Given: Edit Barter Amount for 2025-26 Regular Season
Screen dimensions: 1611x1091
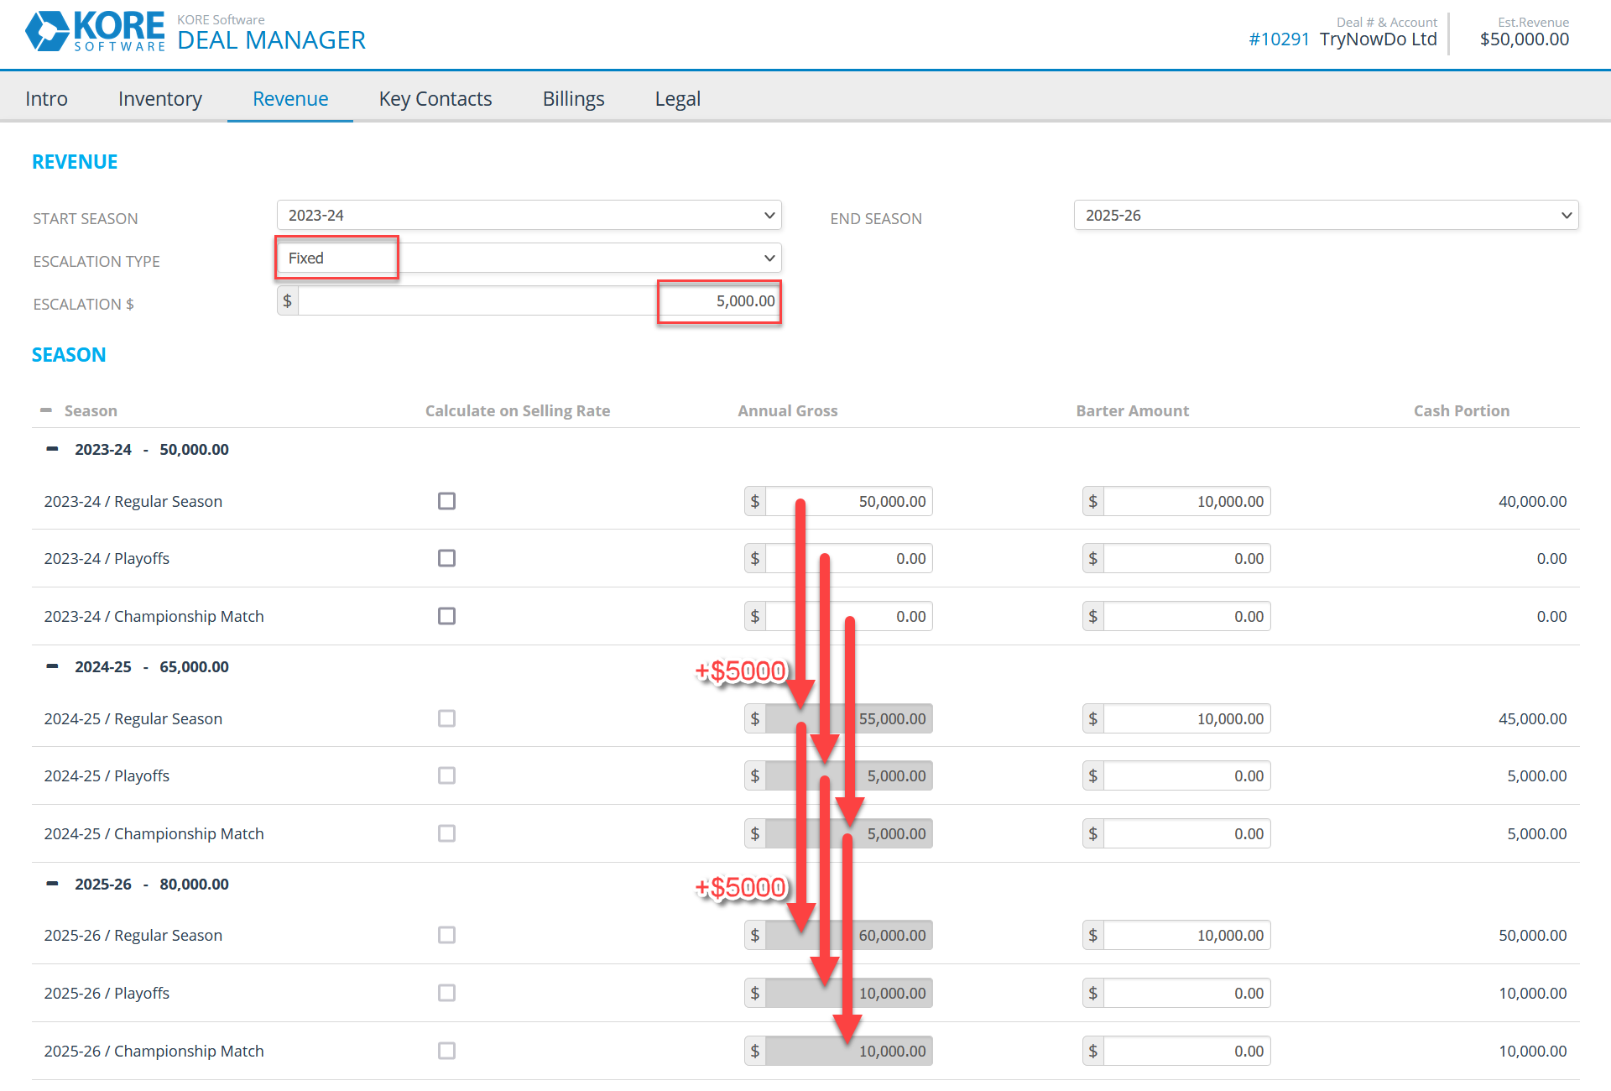Looking at the screenshot, I should click(x=1187, y=935).
